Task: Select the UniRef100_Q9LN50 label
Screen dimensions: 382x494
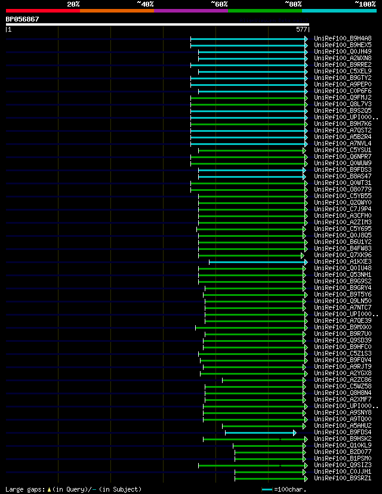Action: [x=343, y=301]
